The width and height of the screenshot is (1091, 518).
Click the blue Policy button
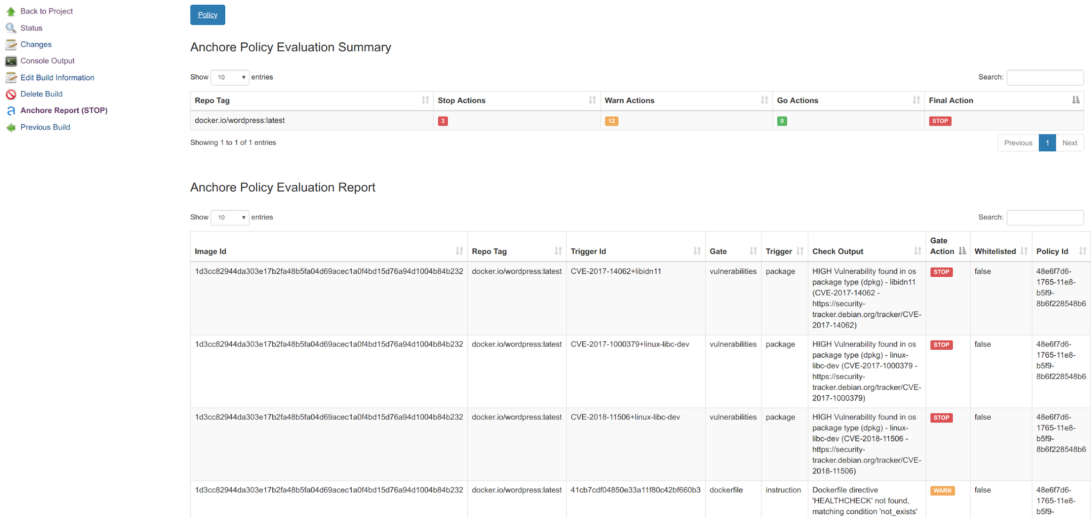207,15
